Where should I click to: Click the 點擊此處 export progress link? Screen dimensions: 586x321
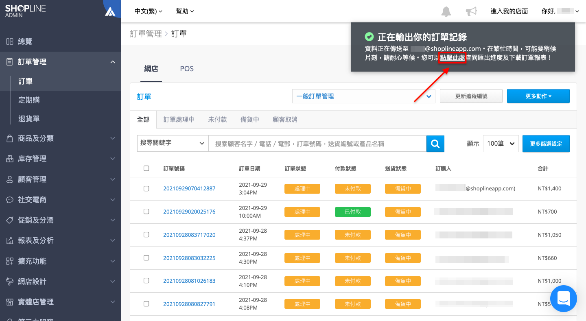pyautogui.click(x=453, y=58)
